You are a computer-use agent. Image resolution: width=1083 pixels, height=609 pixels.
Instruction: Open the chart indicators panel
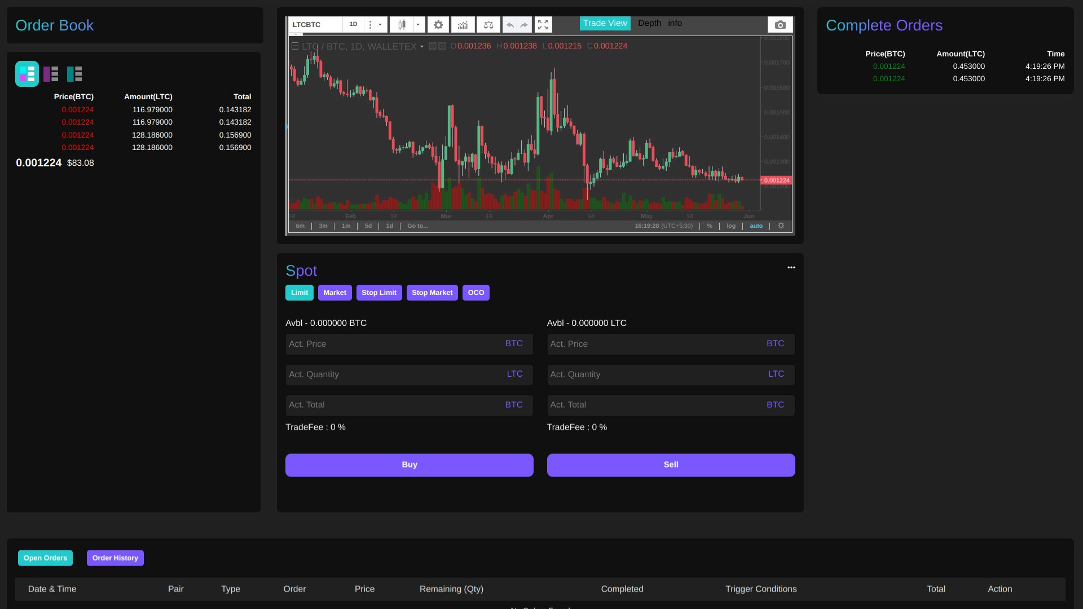[x=463, y=24]
